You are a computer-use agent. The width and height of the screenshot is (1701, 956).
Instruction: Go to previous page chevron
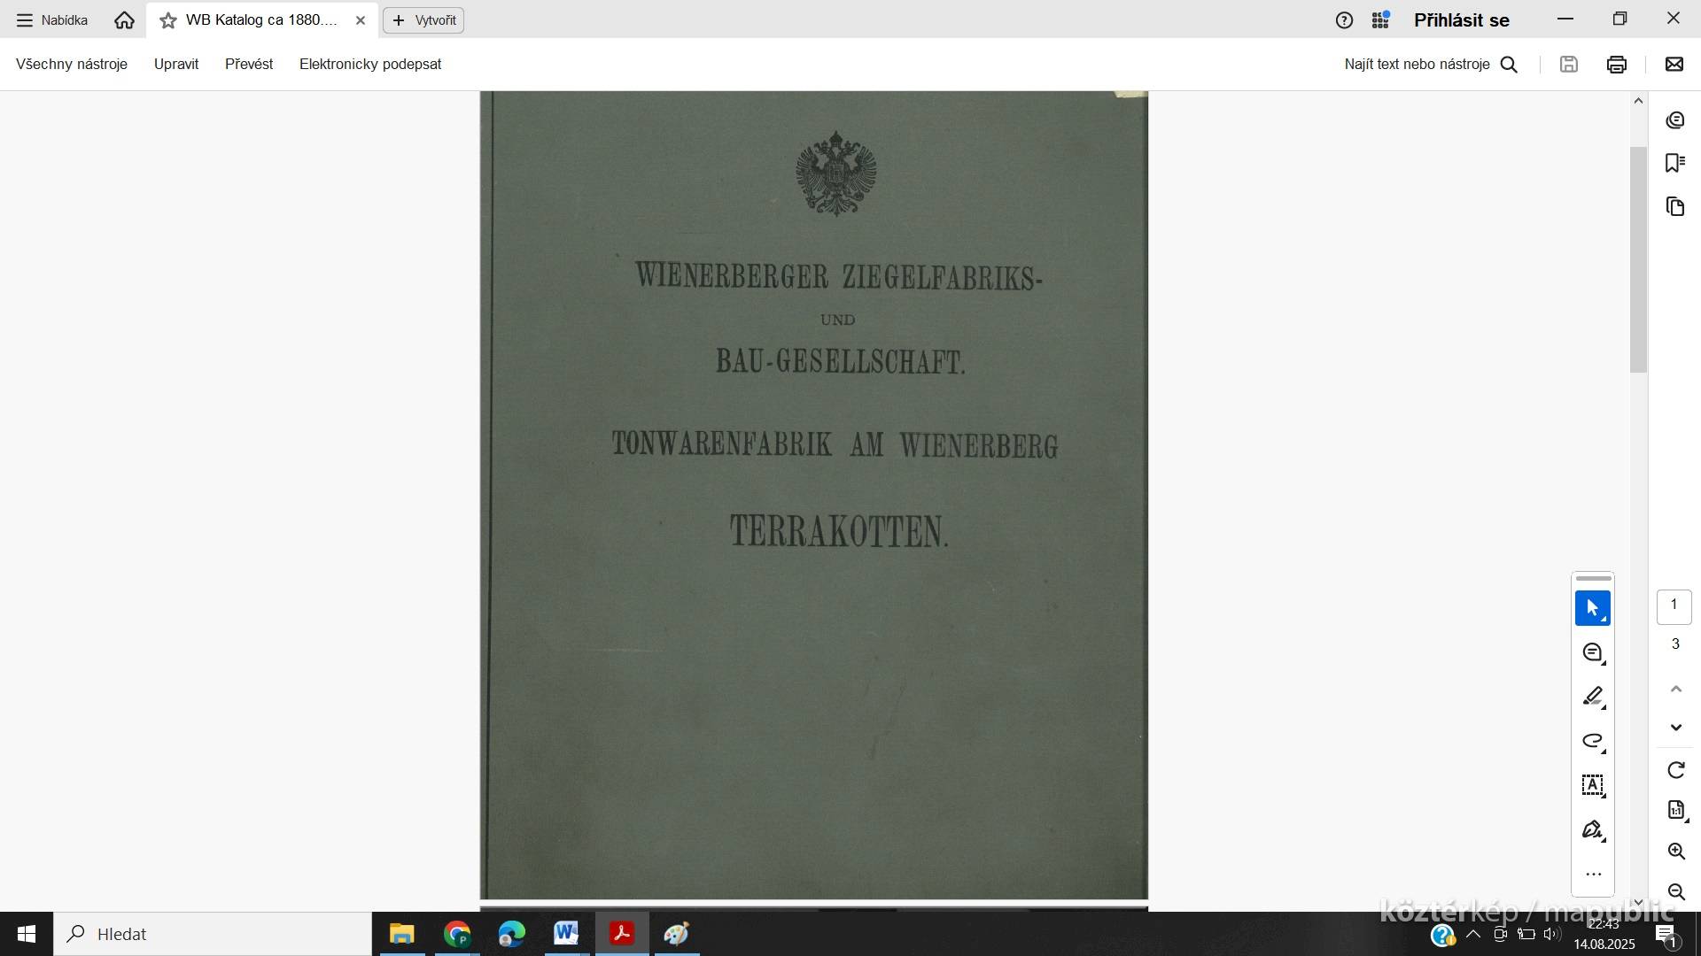[1676, 689]
